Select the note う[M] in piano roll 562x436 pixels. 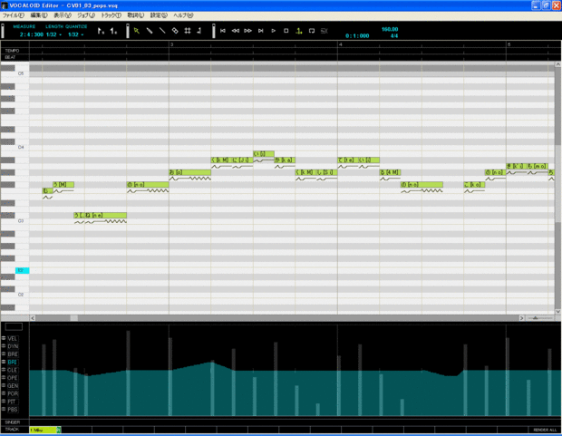point(63,185)
